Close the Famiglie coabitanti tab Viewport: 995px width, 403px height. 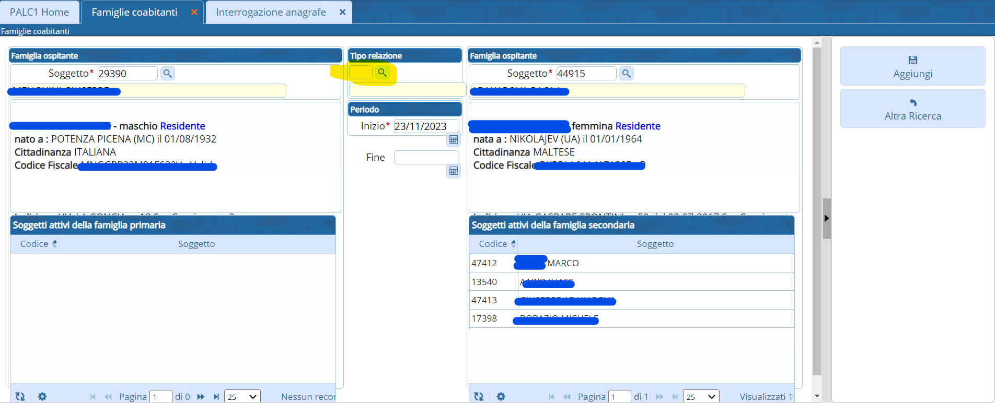coord(194,12)
